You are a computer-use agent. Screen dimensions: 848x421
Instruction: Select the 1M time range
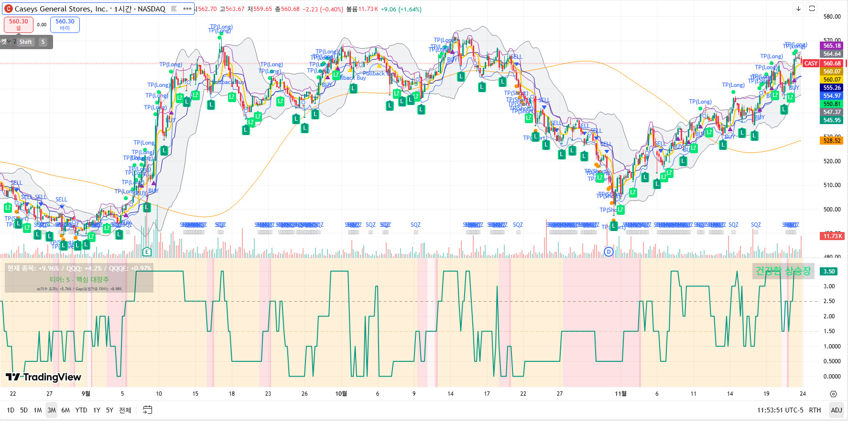(38, 410)
